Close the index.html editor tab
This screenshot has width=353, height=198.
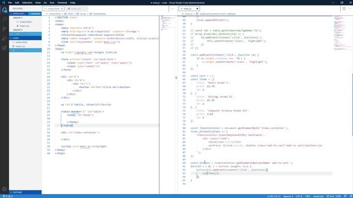click(x=62, y=9)
